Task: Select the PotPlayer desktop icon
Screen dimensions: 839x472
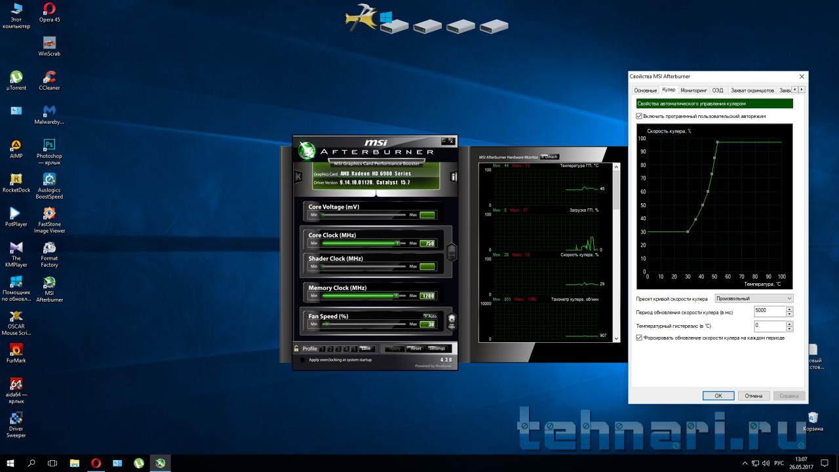Action: pyautogui.click(x=16, y=217)
